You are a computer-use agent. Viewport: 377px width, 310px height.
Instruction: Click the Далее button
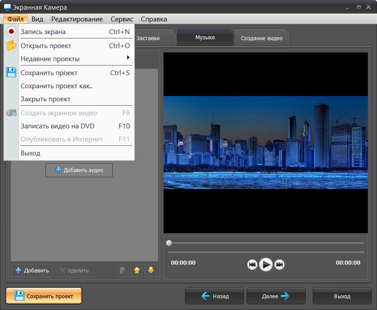click(276, 296)
